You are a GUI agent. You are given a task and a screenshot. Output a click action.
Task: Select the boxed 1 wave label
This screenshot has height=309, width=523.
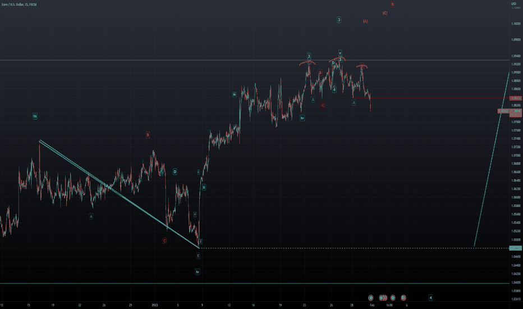[x=195, y=215]
